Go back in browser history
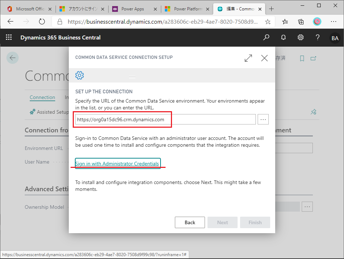The height and width of the screenshot is (259, 344). click(10, 22)
